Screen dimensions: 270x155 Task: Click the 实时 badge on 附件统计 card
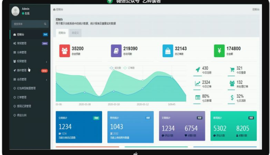point(148,118)
